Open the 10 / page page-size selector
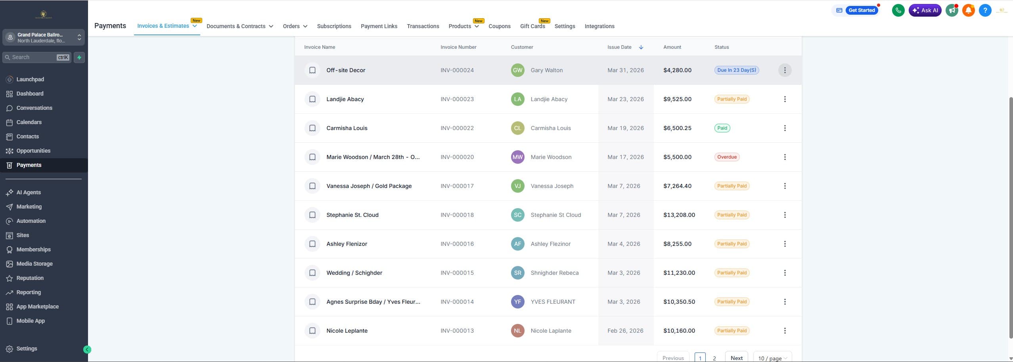Viewport: 1013px width, 362px height. click(772, 357)
